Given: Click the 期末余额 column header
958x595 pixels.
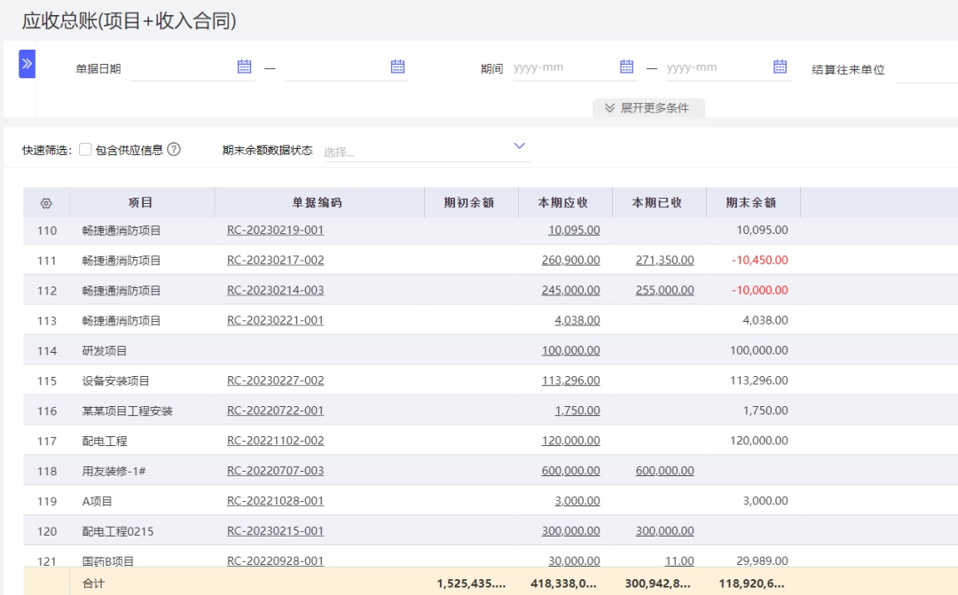Looking at the screenshot, I should tap(751, 203).
